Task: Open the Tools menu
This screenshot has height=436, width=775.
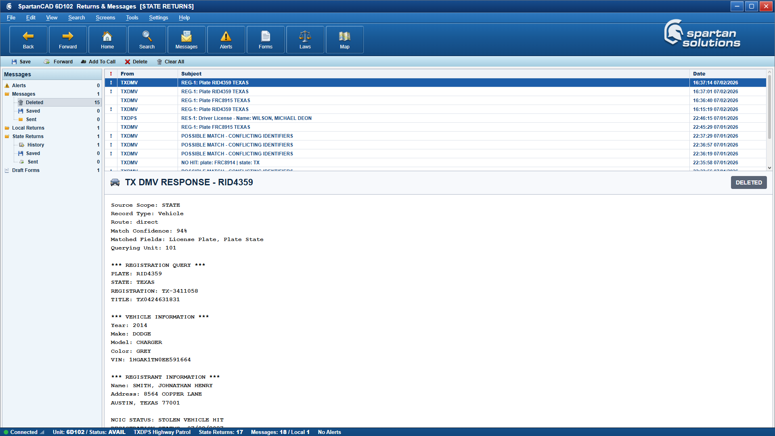Action: click(132, 18)
